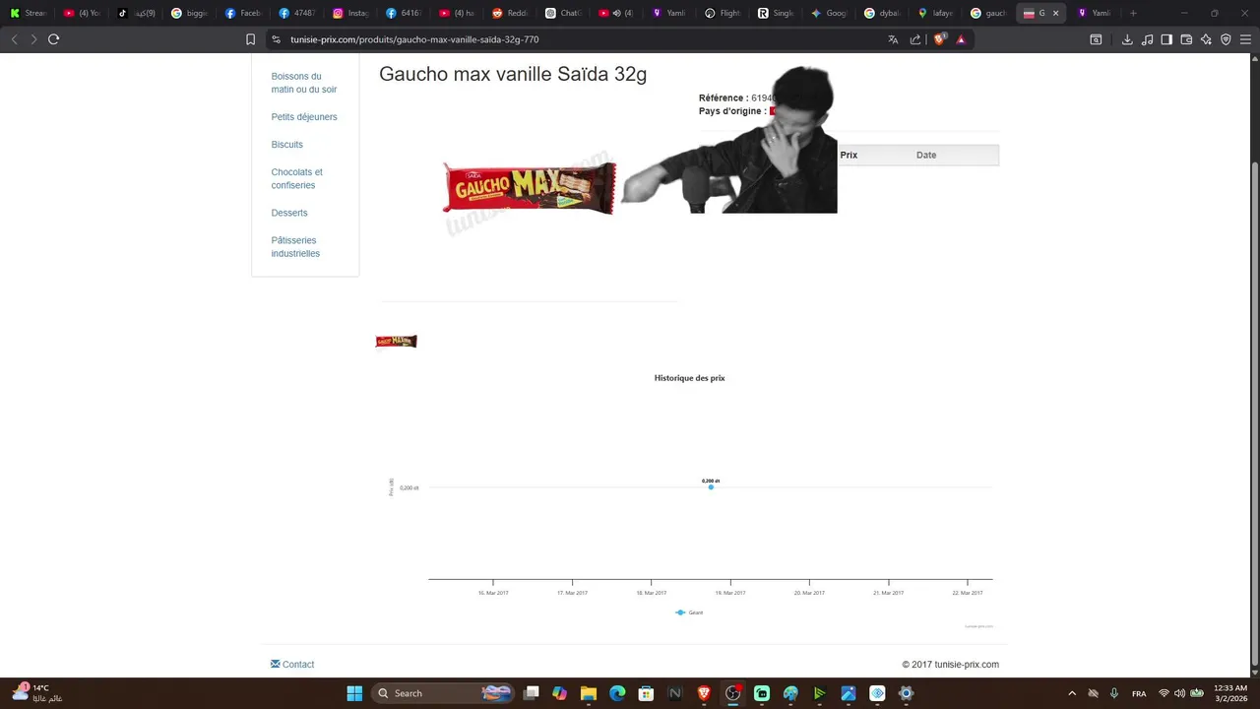This screenshot has height=709, width=1260.
Task: Switch to the Instagram tab
Action: pos(350,13)
